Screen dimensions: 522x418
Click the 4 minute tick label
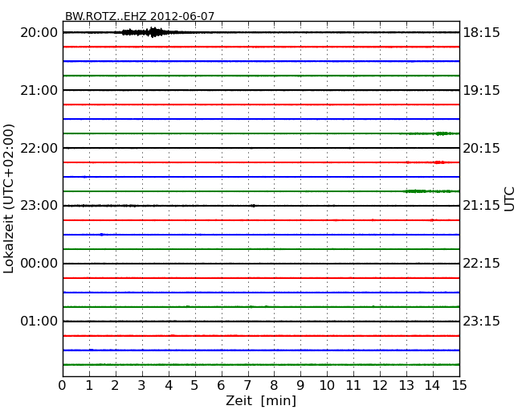[169, 386]
